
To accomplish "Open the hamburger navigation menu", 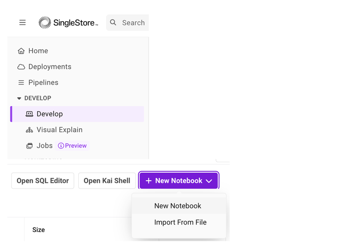I will click(x=22, y=23).
